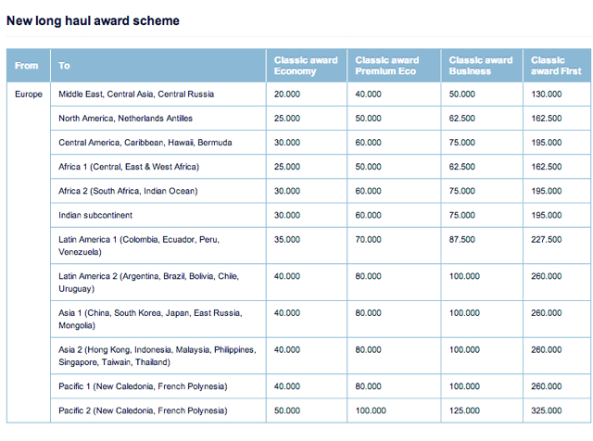Click Premium Eco value 40.000 for Middle East
593x441 pixels.
(369, 94)
